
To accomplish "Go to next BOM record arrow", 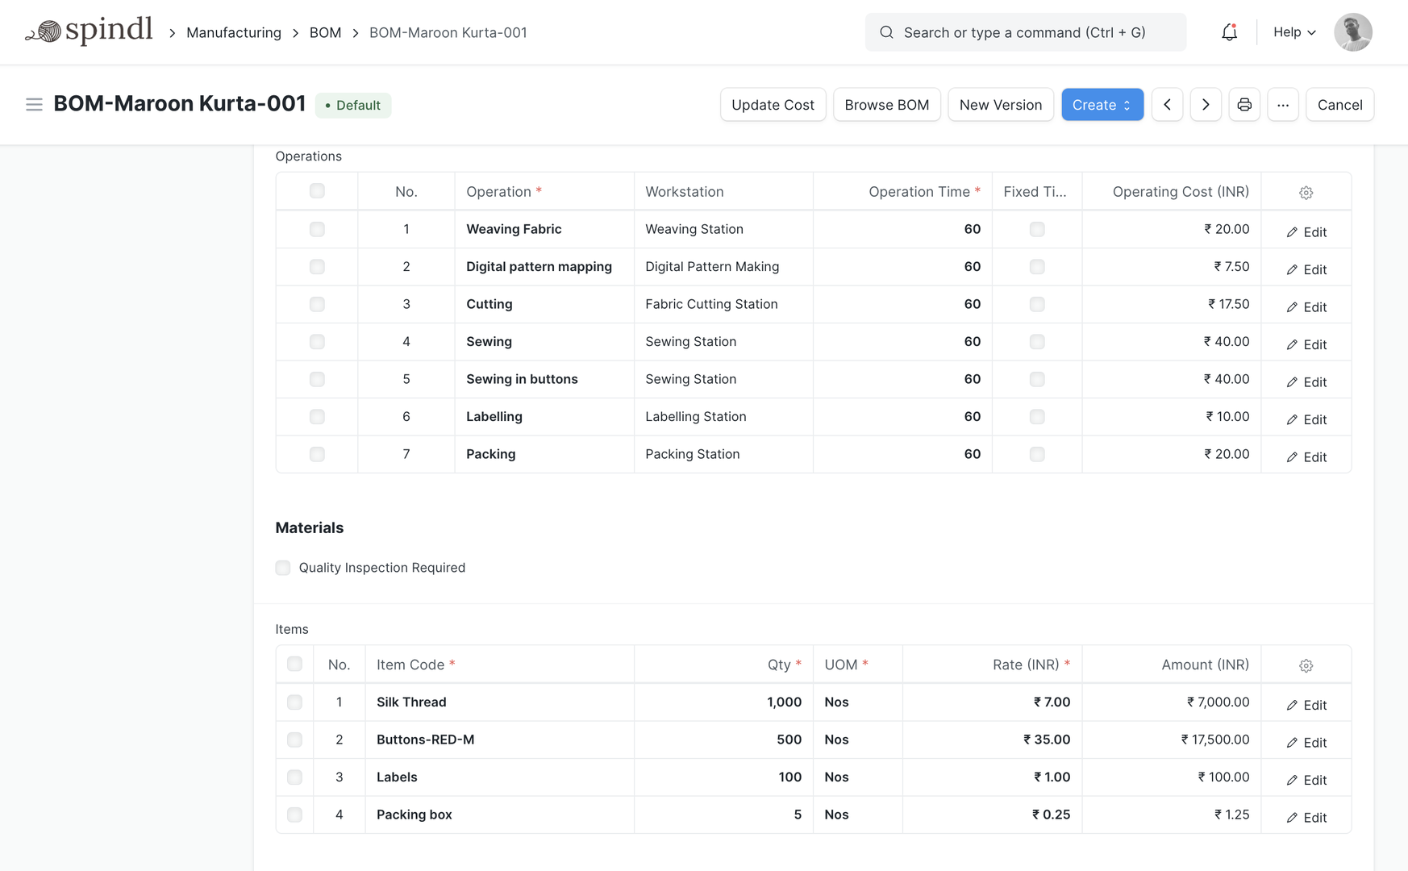I will click(1206, 105).
